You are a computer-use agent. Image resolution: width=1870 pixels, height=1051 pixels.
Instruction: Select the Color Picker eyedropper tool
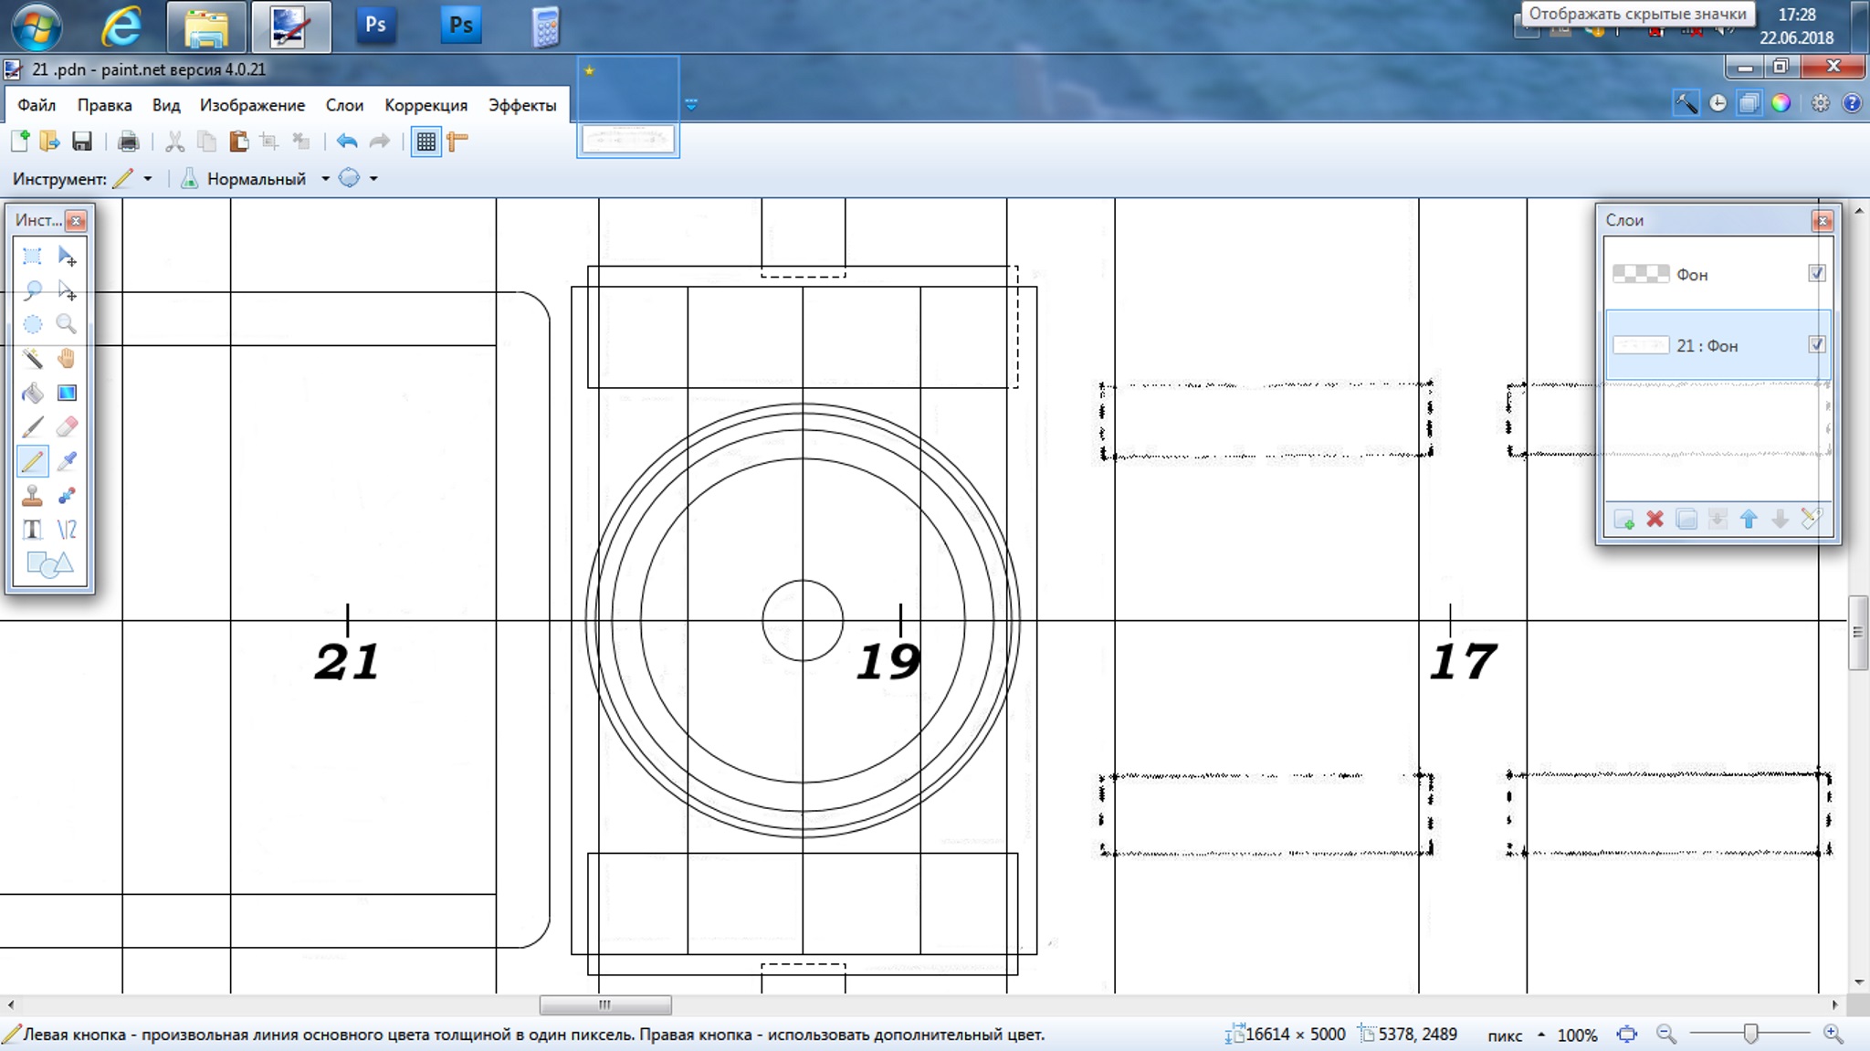click(x=67, y=461)
